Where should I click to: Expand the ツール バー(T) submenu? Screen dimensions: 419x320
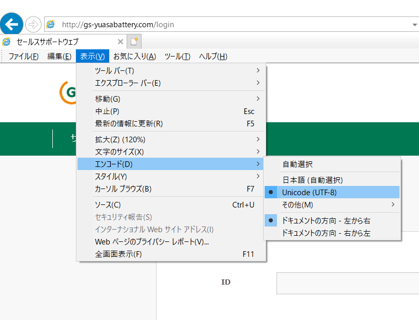tap(171, 71)
